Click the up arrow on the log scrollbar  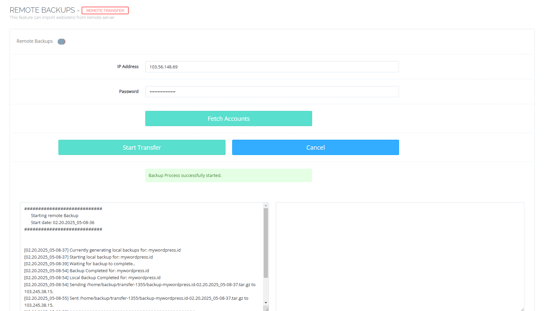tap(266, 205)
